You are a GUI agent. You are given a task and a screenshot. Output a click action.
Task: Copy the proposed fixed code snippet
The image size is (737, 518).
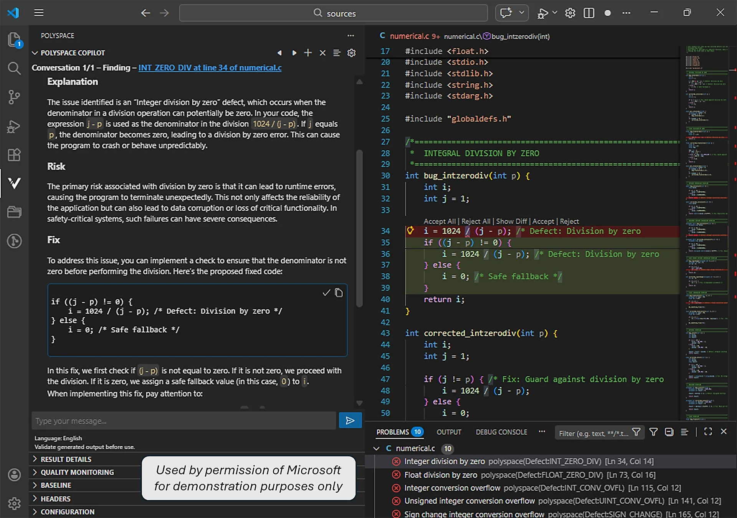(339, 293)
